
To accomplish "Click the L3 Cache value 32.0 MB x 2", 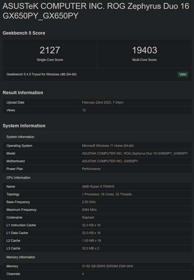I will click(90, 248).
